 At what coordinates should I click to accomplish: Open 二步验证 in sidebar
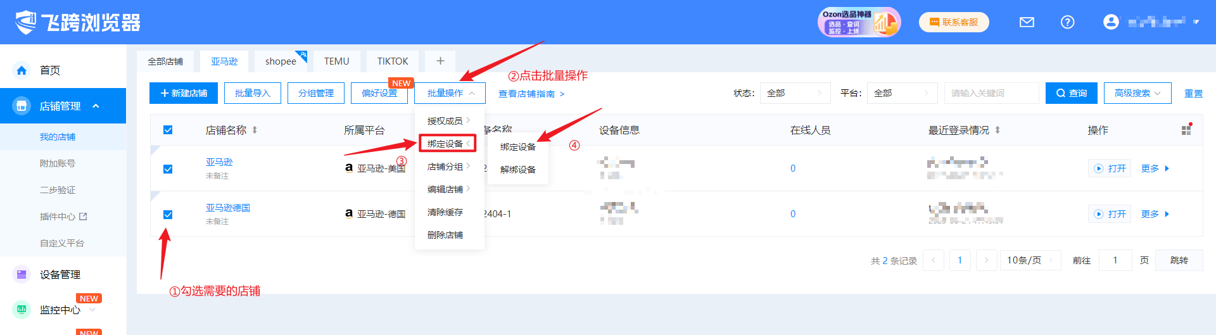[58, 190]
